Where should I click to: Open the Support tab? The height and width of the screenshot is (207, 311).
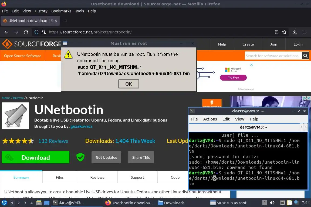tap(137, 177)
